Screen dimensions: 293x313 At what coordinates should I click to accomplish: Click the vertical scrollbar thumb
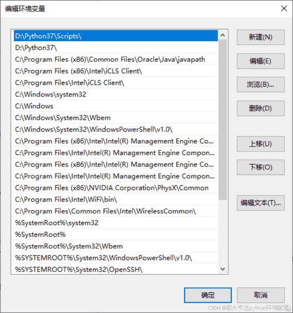(223, 120)
